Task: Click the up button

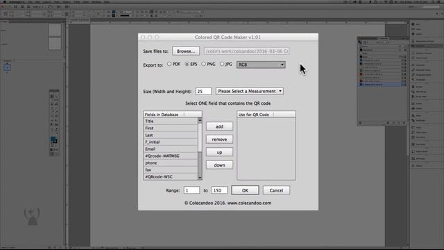Action: (219, 152)
